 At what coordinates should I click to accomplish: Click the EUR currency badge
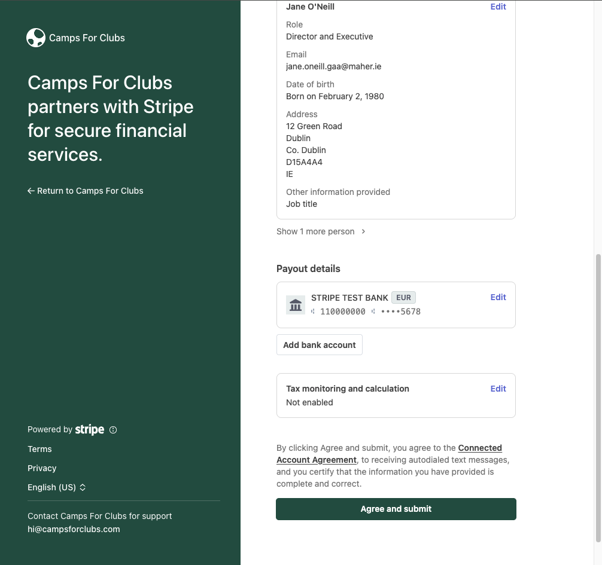[x=403, y=297]
